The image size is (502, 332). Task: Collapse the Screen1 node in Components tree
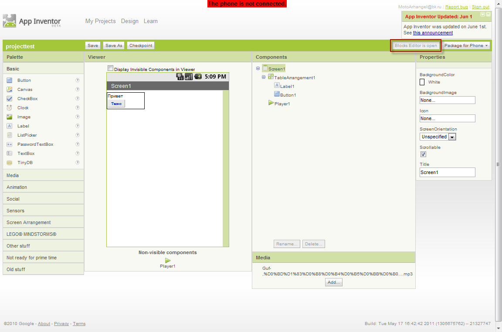pyautogui.click(x=258, y=68)
